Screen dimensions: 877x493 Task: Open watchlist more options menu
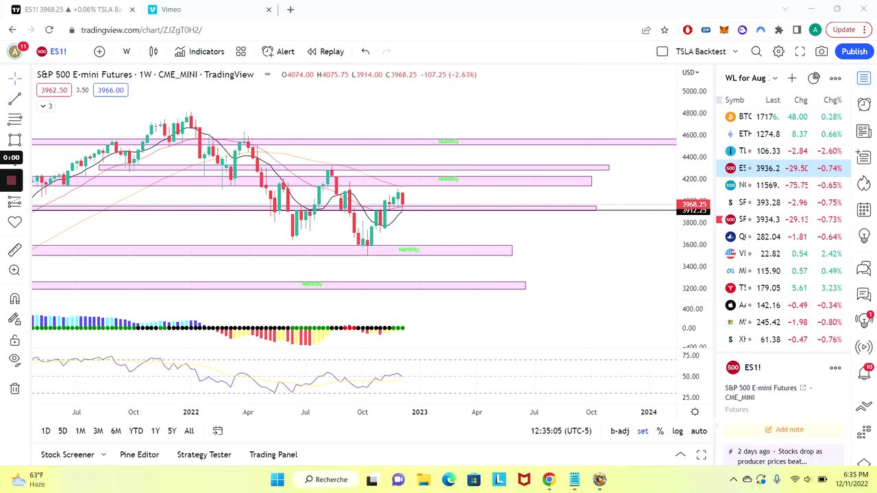pyautogui.click(x=835, y=78)
